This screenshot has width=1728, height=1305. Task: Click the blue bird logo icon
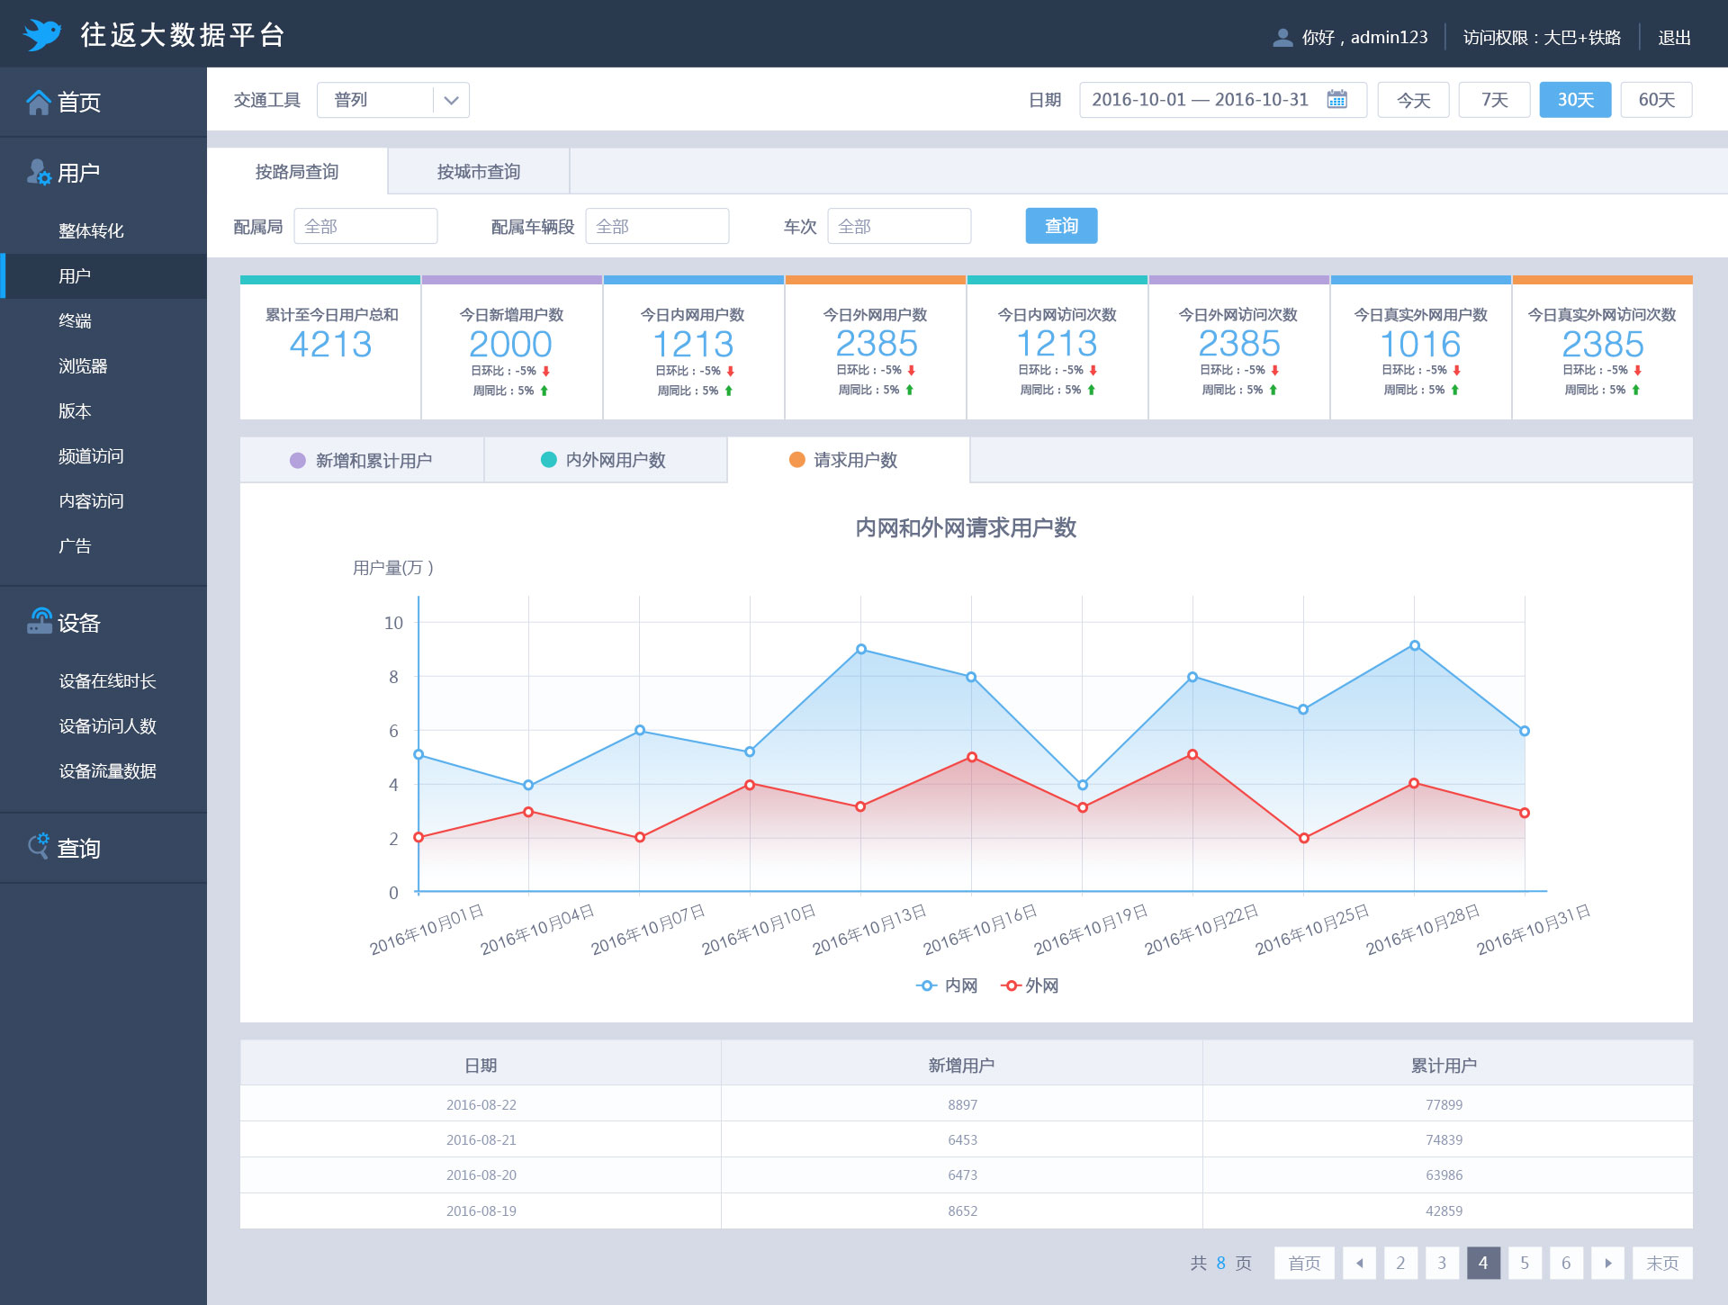(x=41, y=35)
